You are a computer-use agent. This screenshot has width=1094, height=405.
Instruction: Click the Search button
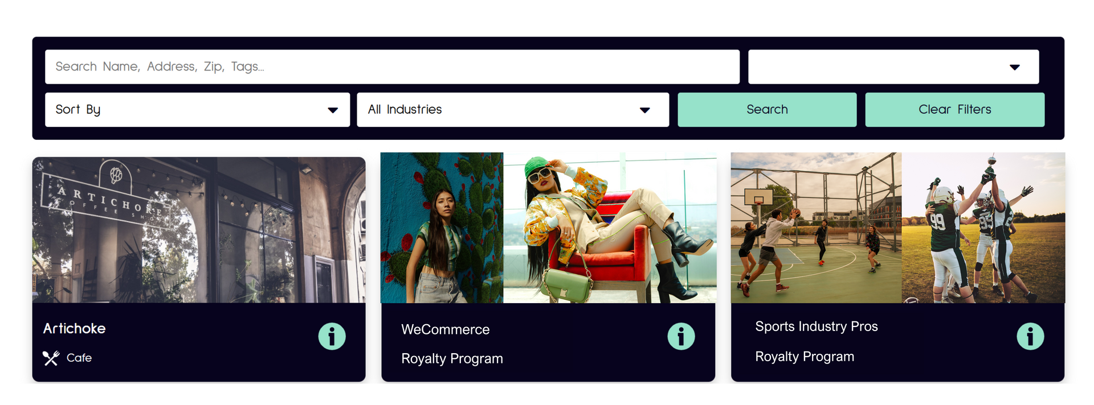(767, 110)
